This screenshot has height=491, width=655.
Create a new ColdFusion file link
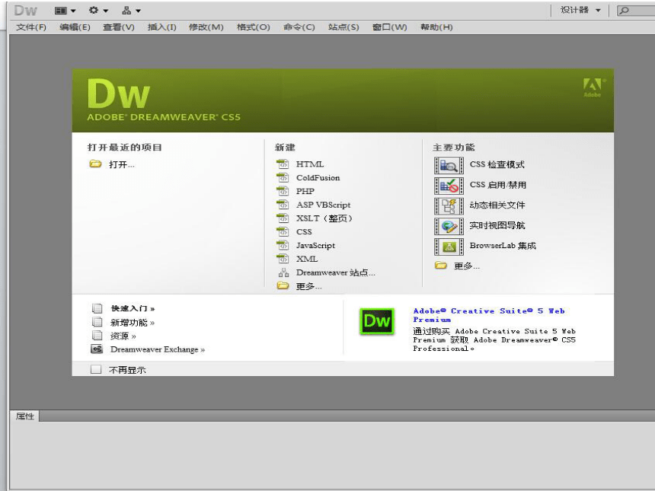tap(318, 177)
